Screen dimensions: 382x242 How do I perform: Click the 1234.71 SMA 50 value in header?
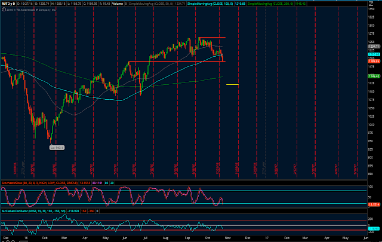(x=180, y=4)
